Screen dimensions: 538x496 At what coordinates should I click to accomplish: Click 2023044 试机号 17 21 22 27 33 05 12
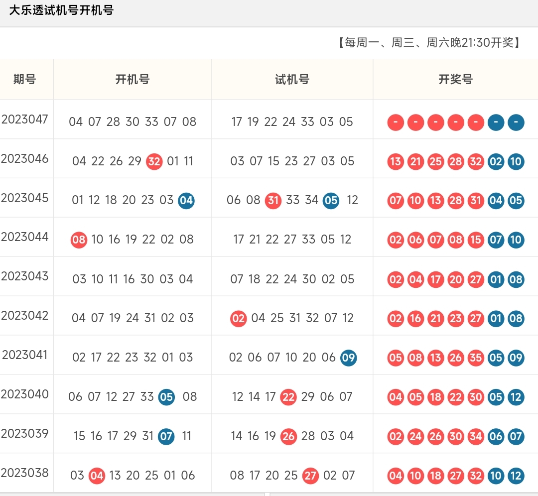(x=292, y=240)
